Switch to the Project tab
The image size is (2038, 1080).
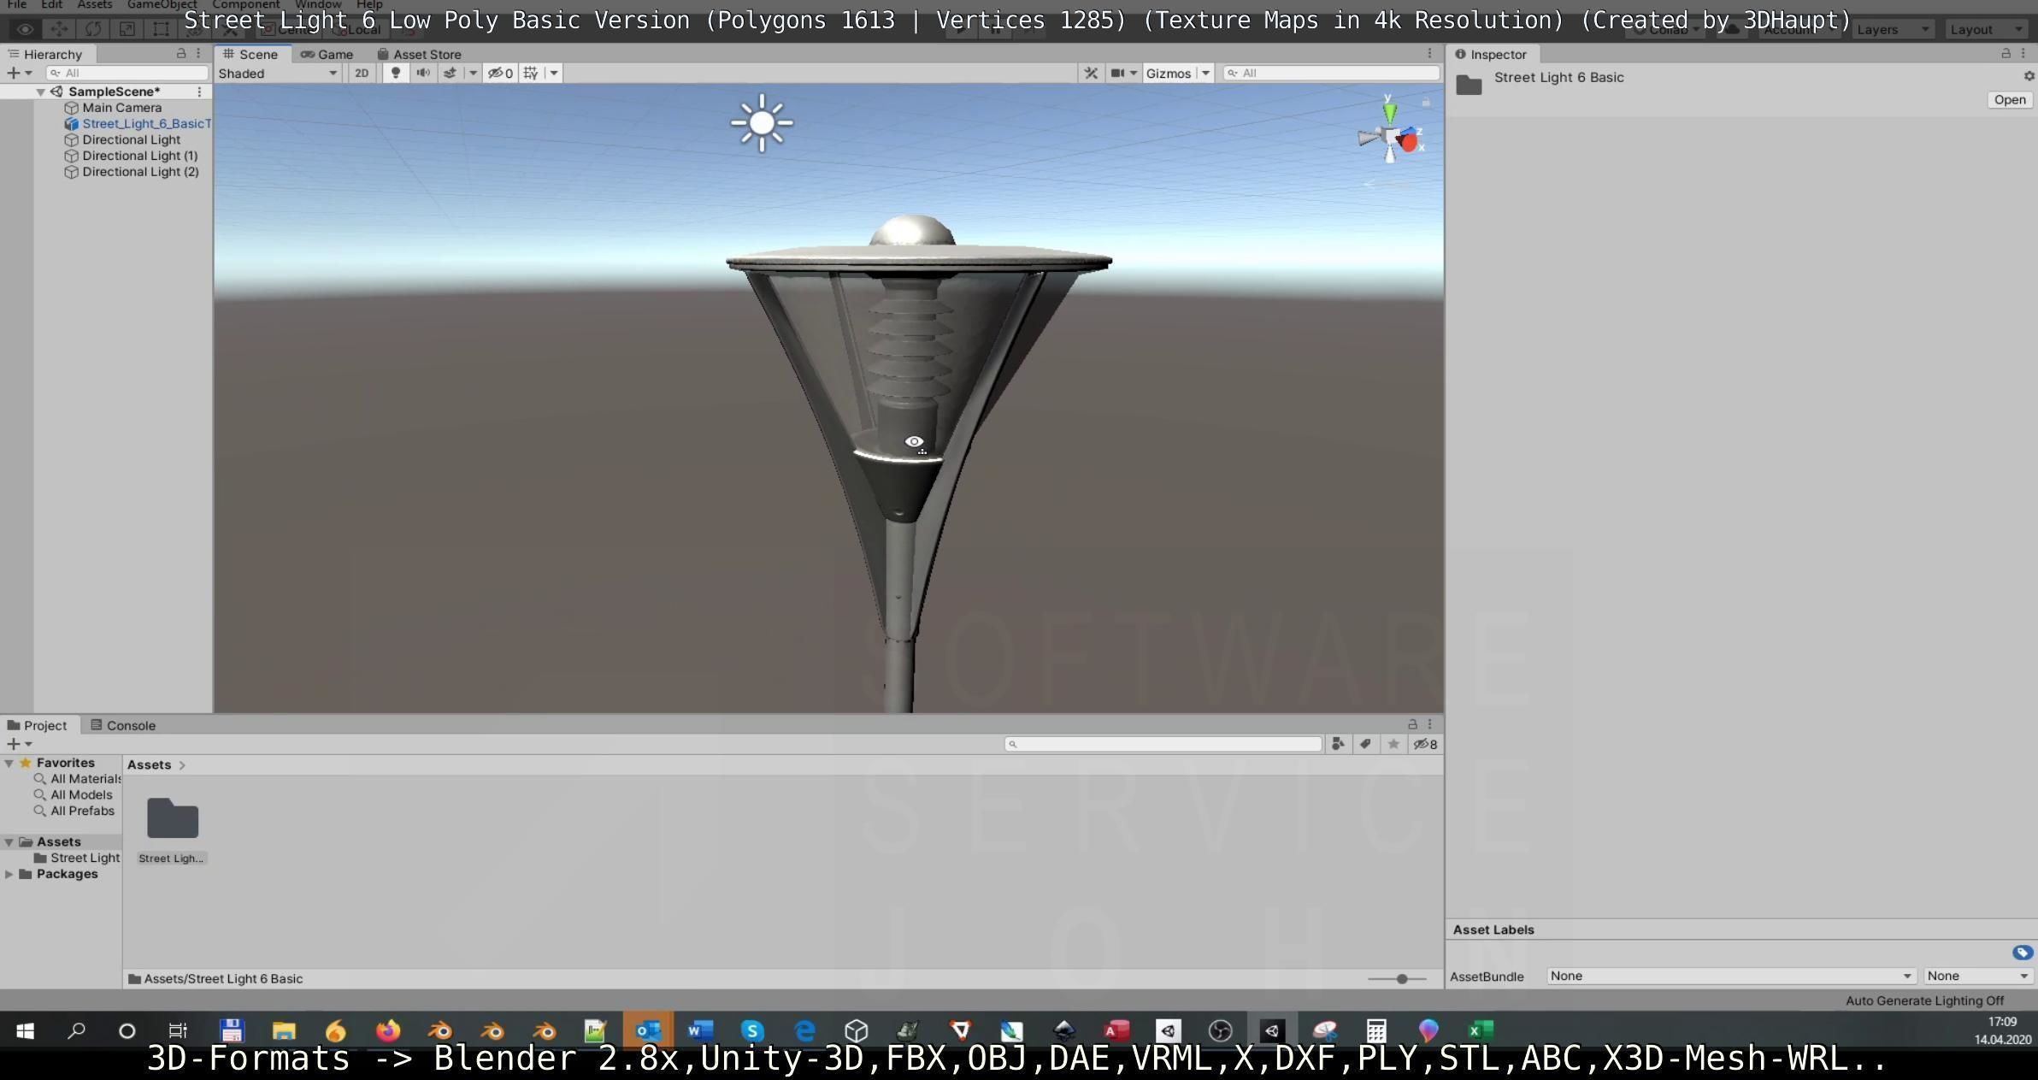pyautogui.click(x=38, y=725)
